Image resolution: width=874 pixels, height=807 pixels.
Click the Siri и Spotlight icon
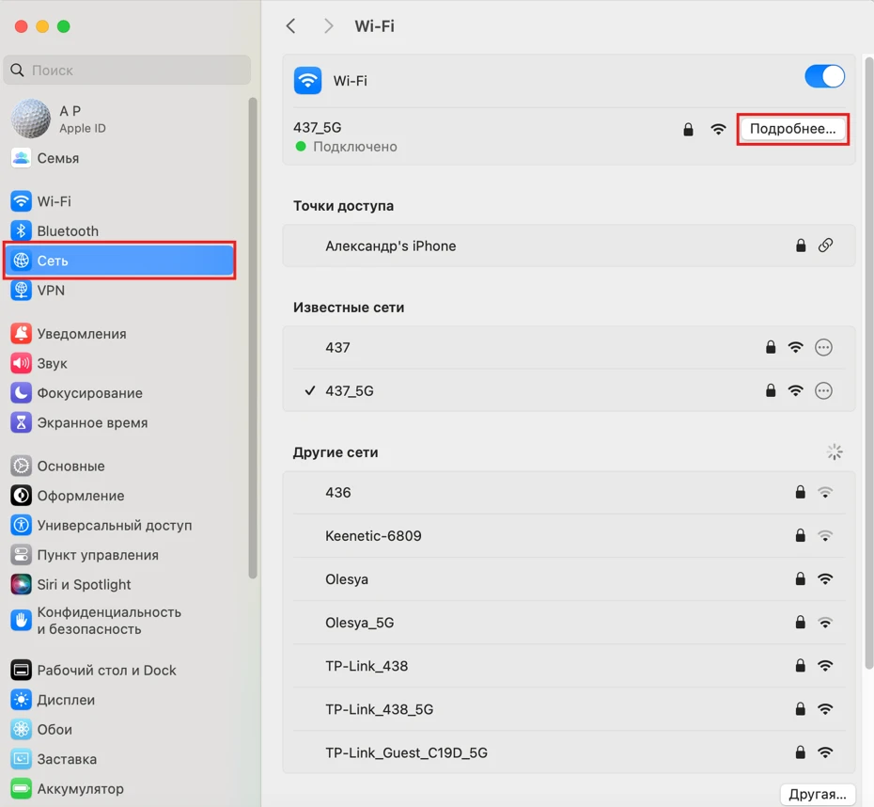pos(22,584)
